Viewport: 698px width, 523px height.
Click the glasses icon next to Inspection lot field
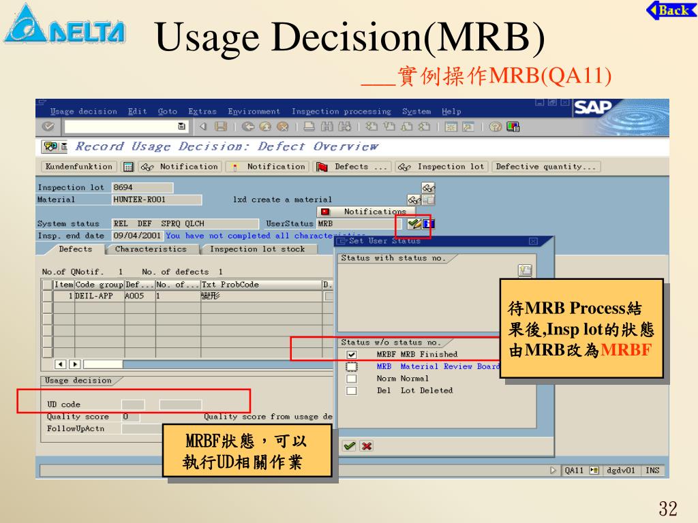pos(428,187)
